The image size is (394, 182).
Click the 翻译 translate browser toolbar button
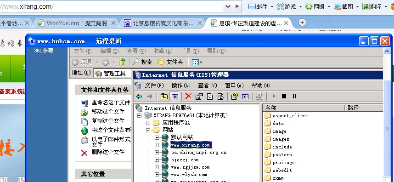click(x=372, y=6)
